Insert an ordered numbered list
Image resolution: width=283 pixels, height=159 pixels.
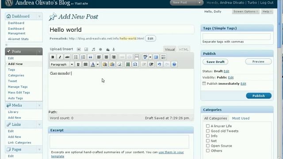(x=83, y=57)
